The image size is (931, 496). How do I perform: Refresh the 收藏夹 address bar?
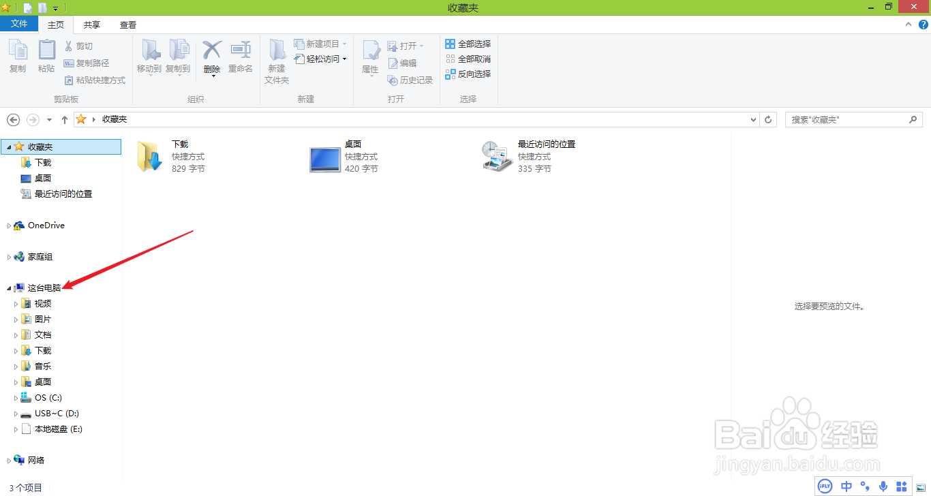(769, 119)
